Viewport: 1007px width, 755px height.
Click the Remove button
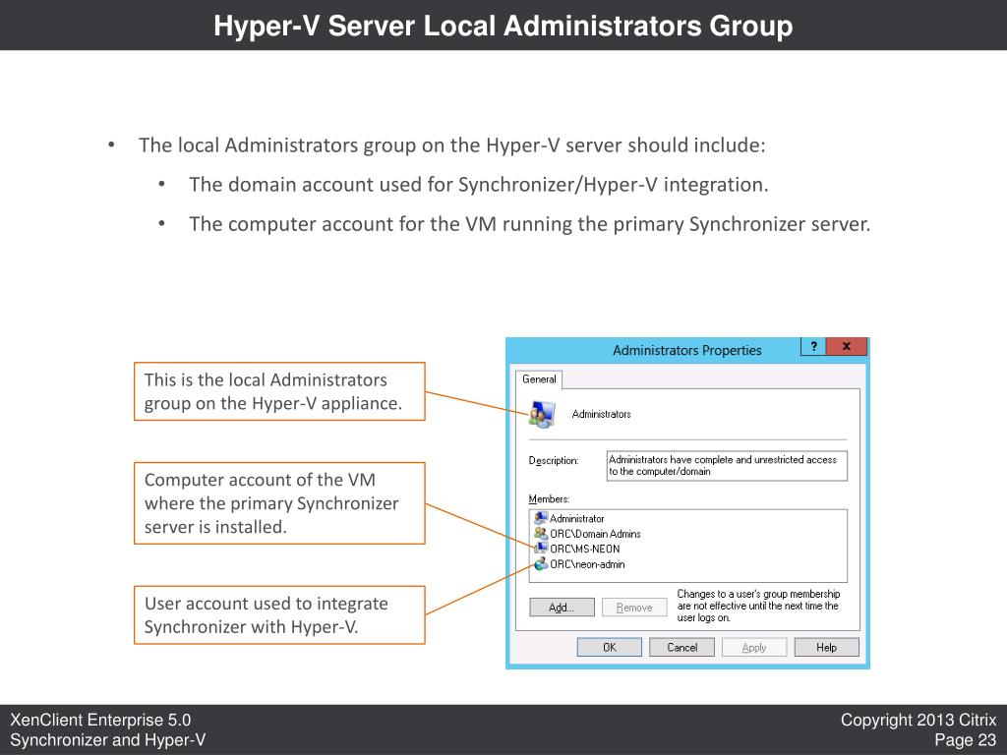click(634, 608)
